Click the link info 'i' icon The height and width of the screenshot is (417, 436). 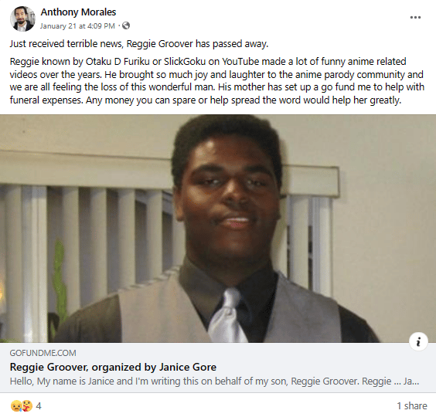pos(418,341)
